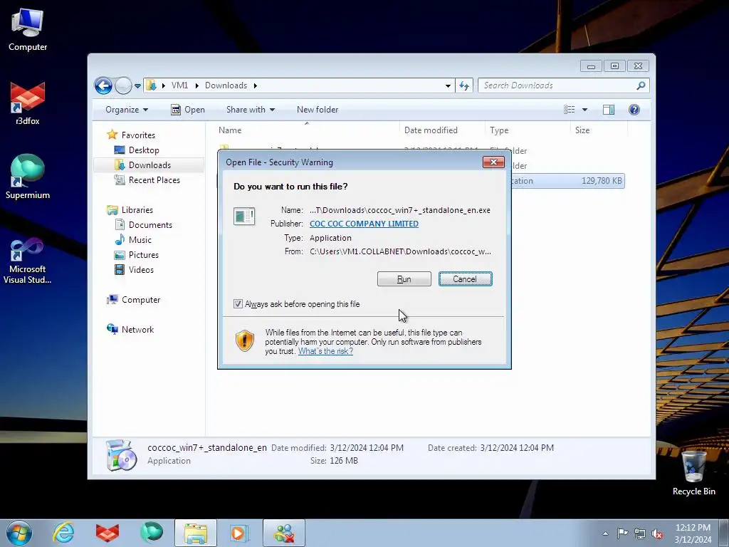Toggle the preview pane button

point(609,110)
